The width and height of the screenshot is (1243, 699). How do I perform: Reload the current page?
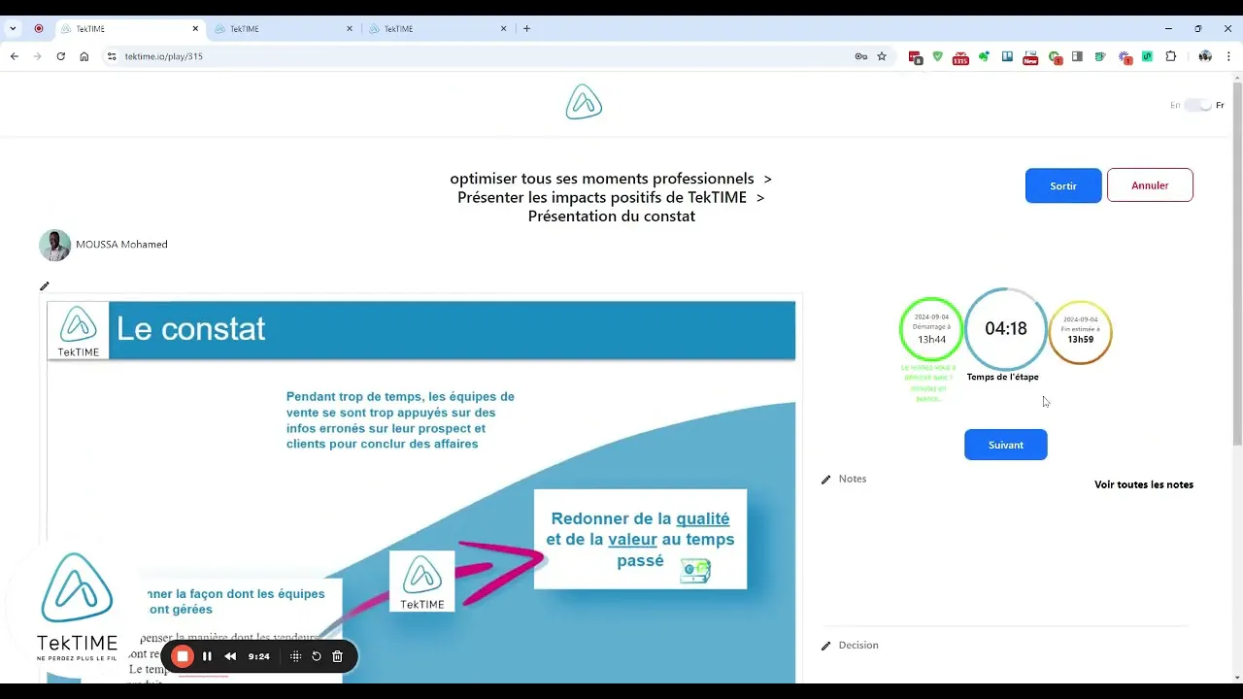[61, 56]
